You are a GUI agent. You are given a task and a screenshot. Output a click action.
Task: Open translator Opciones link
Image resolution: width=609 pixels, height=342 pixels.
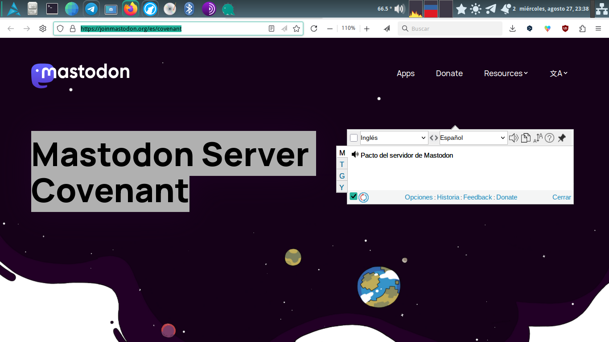419,197
